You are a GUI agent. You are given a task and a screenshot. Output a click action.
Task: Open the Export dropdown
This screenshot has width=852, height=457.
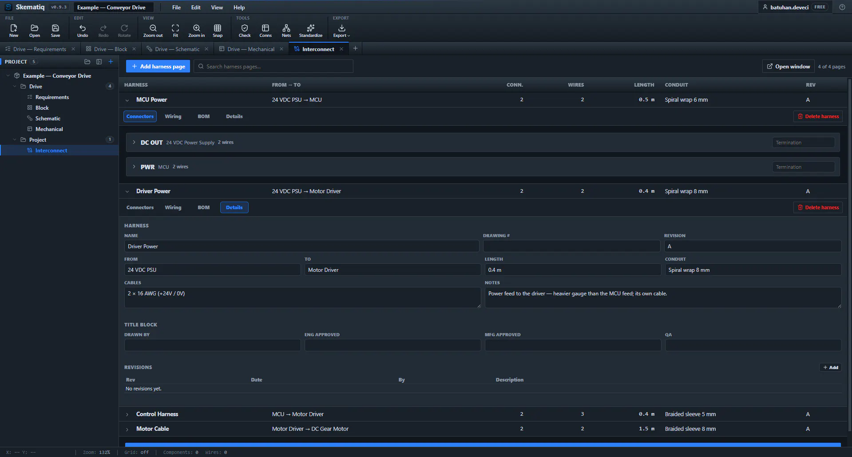click(x=341, y=31)
